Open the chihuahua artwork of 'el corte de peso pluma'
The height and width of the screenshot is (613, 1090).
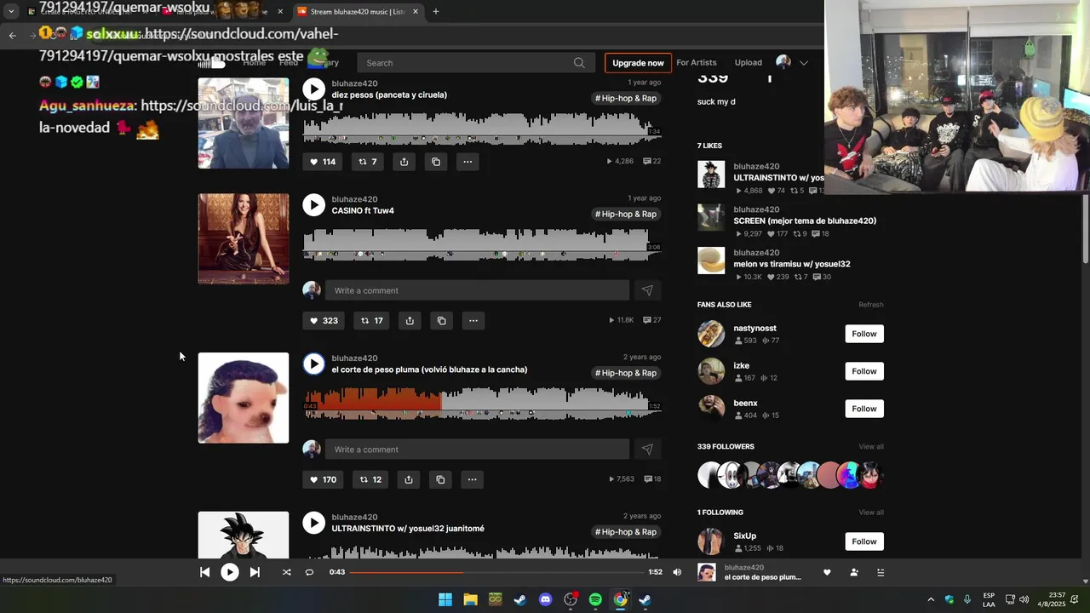point(244,398)
